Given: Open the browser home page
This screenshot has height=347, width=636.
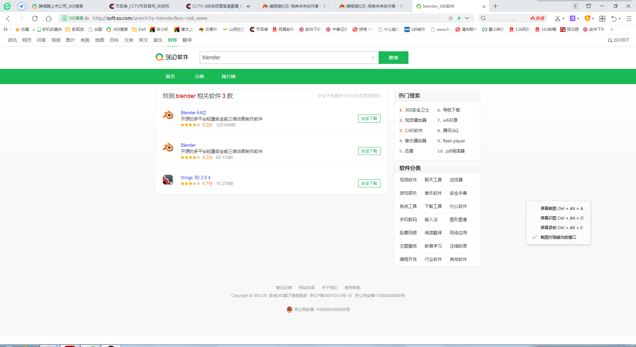Looking at the screenshot, I should (x=49, y=19).
